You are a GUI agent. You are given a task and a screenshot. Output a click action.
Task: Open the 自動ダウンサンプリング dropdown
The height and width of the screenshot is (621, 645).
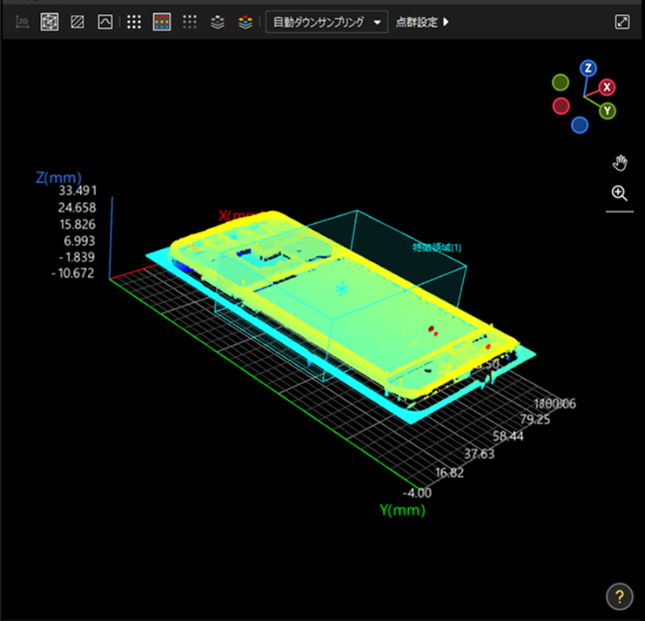tap(326, 23)
